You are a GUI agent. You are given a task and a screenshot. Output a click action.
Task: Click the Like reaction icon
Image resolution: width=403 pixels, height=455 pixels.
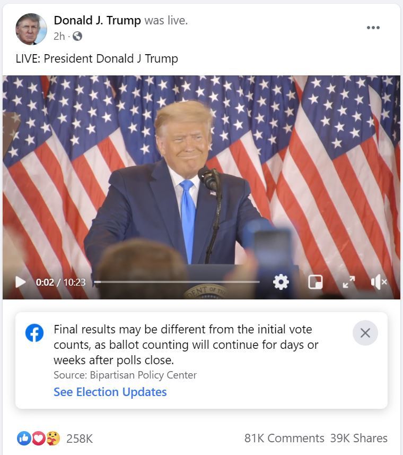point(24,438)
